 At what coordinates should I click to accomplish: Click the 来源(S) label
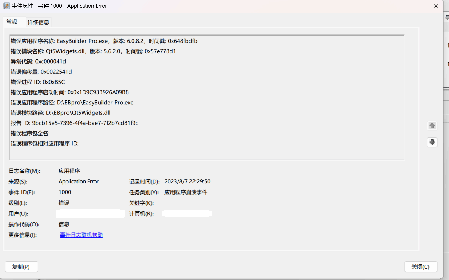pyautogui.click(x=18, y=182)
